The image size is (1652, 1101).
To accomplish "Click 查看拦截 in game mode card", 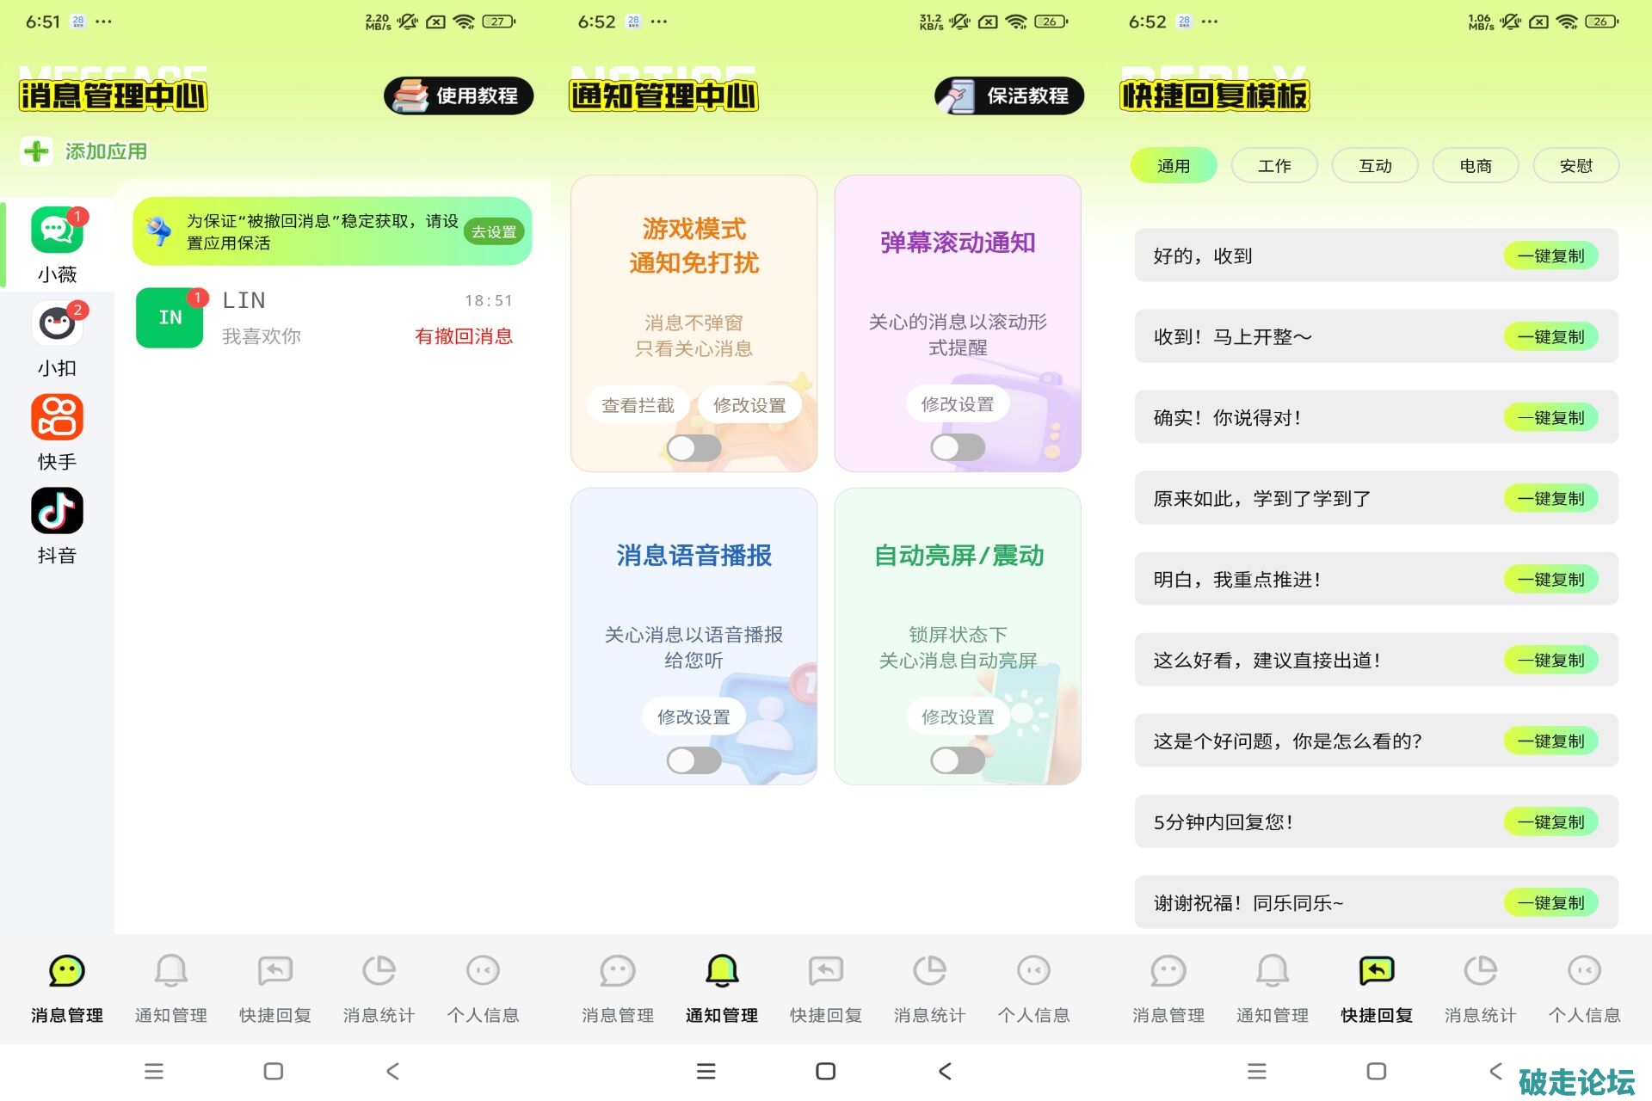I will (x=638, y=405).
